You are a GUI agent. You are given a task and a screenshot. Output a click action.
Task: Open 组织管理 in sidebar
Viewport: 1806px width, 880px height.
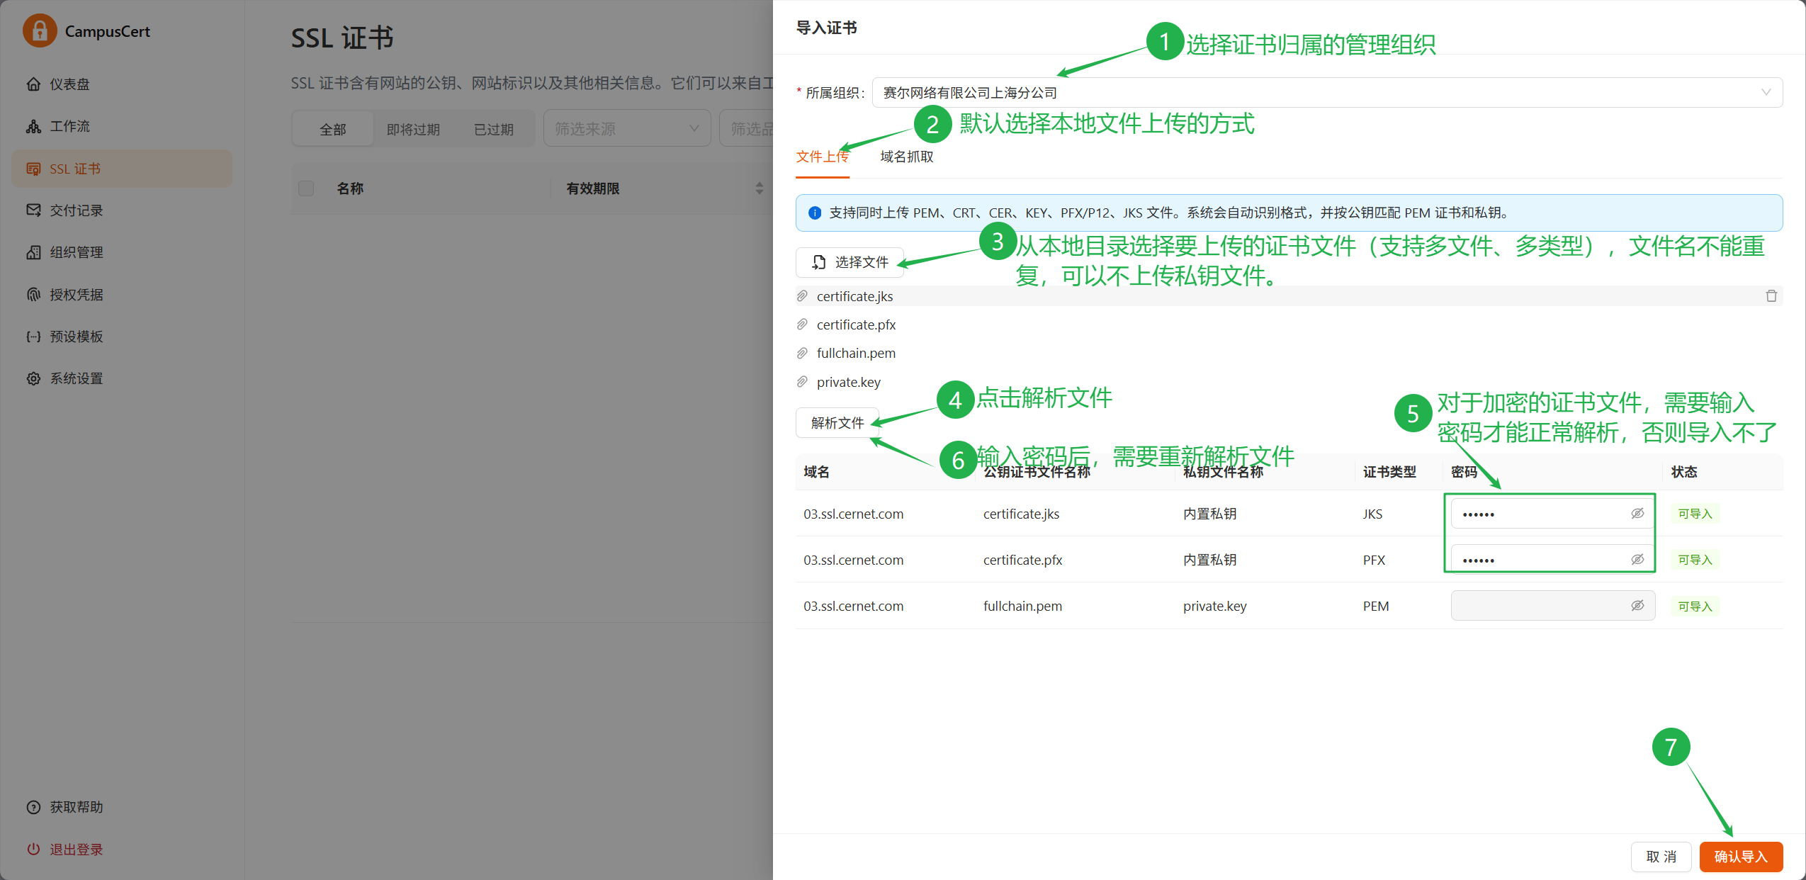[x=122, y=252]
